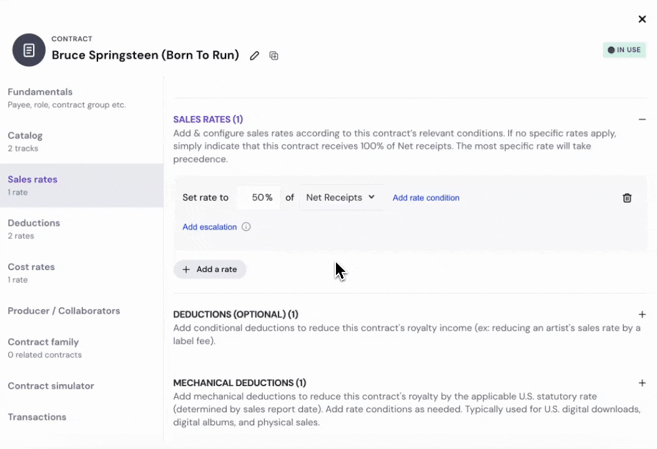Duplicate the contract using copy icon

click(x=274, y=56)
